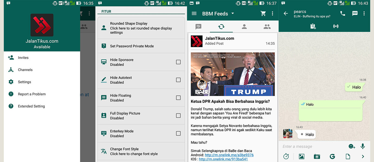Click the Hide Sponsore screen icon
This screenshot has width=374, height=162.
[104, 62]
